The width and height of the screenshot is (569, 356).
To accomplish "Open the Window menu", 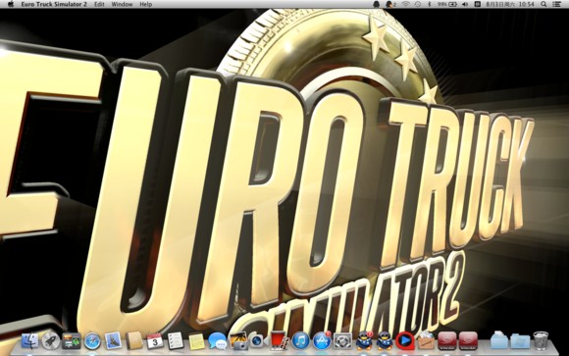I will [122, 4].
